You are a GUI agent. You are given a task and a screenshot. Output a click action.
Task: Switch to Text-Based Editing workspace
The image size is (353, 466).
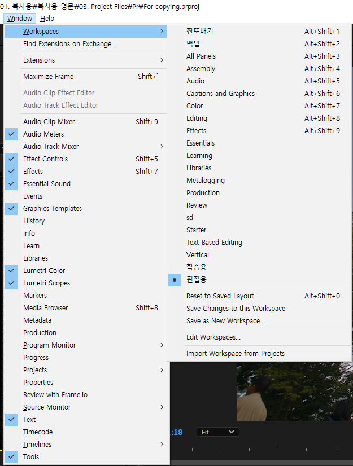259,243
